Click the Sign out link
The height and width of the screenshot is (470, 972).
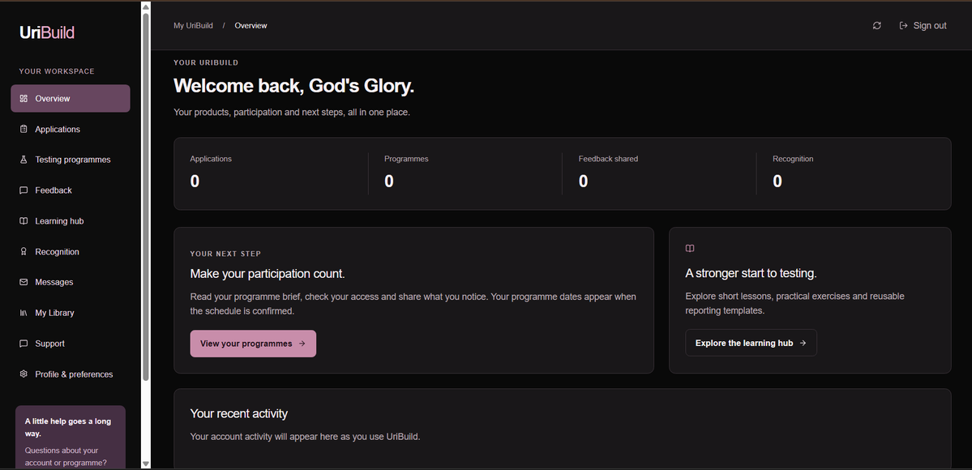click(x=923, y=25)
